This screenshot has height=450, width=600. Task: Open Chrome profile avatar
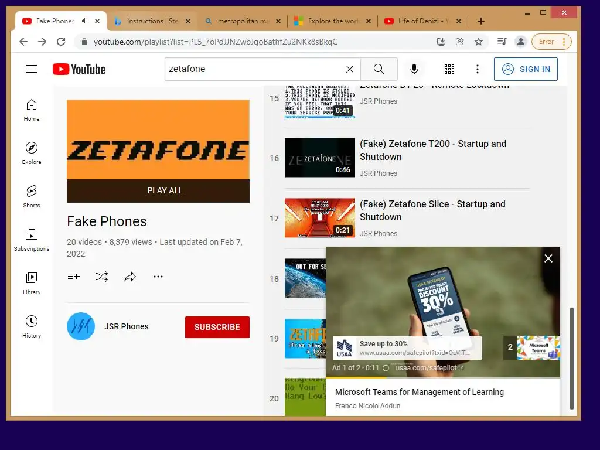coord(520,42)
